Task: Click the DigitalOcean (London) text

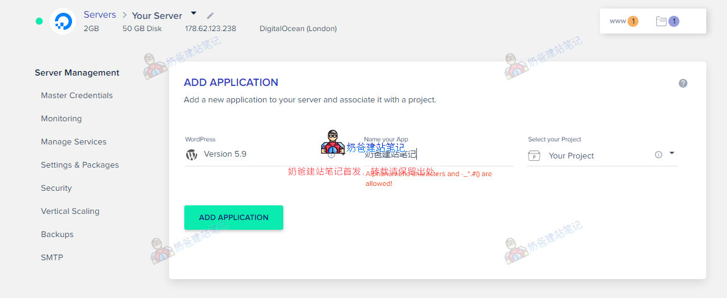Action: click(298, 29)
